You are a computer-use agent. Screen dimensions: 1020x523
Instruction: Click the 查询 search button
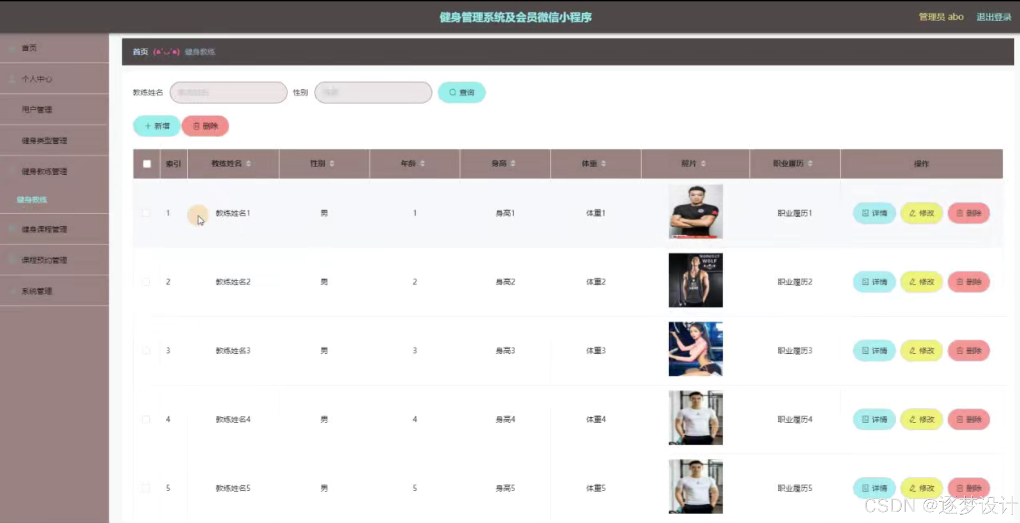tap(461, 92)
